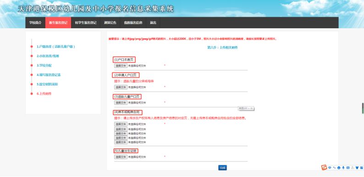
Task: Click the hint 提示：适龄儿童的父亲或母亲
Action: 134,81
